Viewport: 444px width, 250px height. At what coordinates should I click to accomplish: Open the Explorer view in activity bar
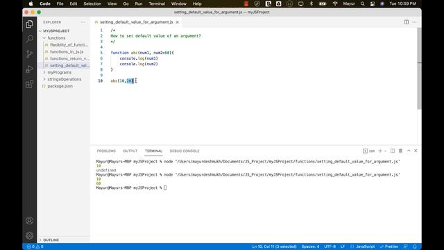(x=29, y=24)
